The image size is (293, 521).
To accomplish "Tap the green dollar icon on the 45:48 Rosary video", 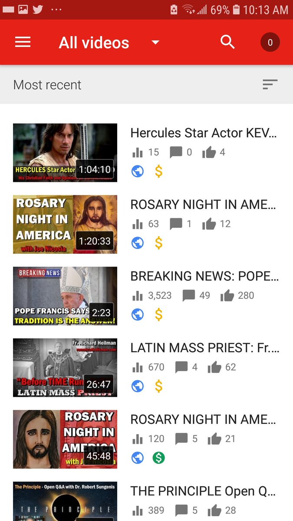I will point(159,458).
